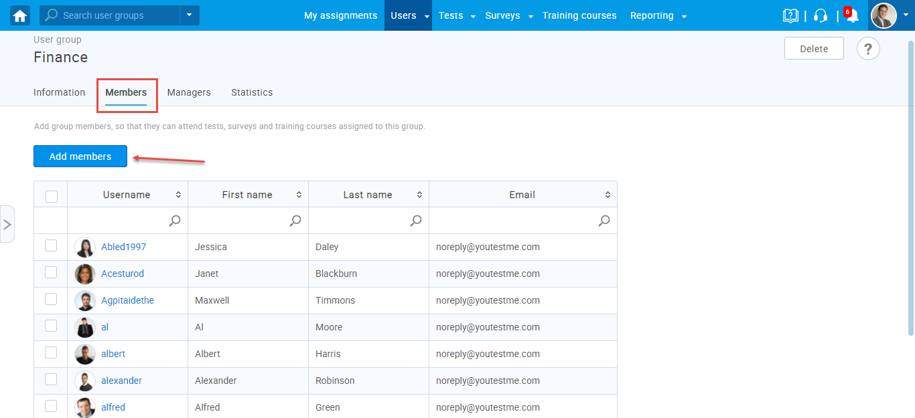915x418 pixels.
Task: Expand the search scope dropdown arrow
Action: coord(189,15)
